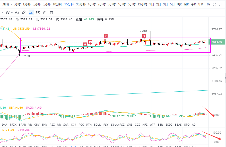Switch to 年K period
Image resolution: width=226 pixels, height=147 pixels.
point(201,4)
